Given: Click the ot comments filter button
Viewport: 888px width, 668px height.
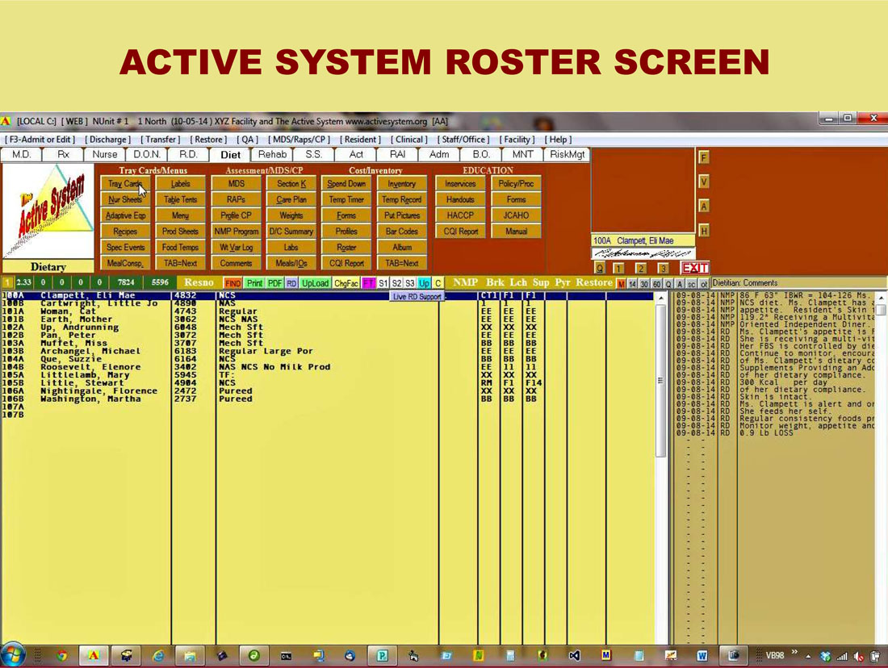Looking at the screenshot, I should pos(703,284).
